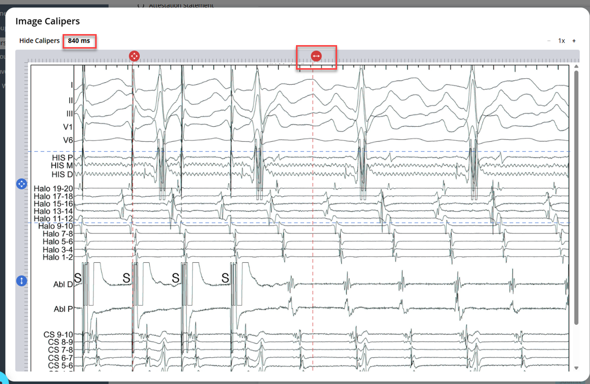Click the Halo 19-20 channel label

(54, 188)
